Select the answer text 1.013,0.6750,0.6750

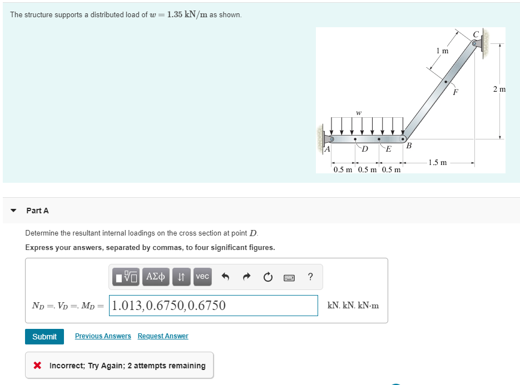point(161,305)
